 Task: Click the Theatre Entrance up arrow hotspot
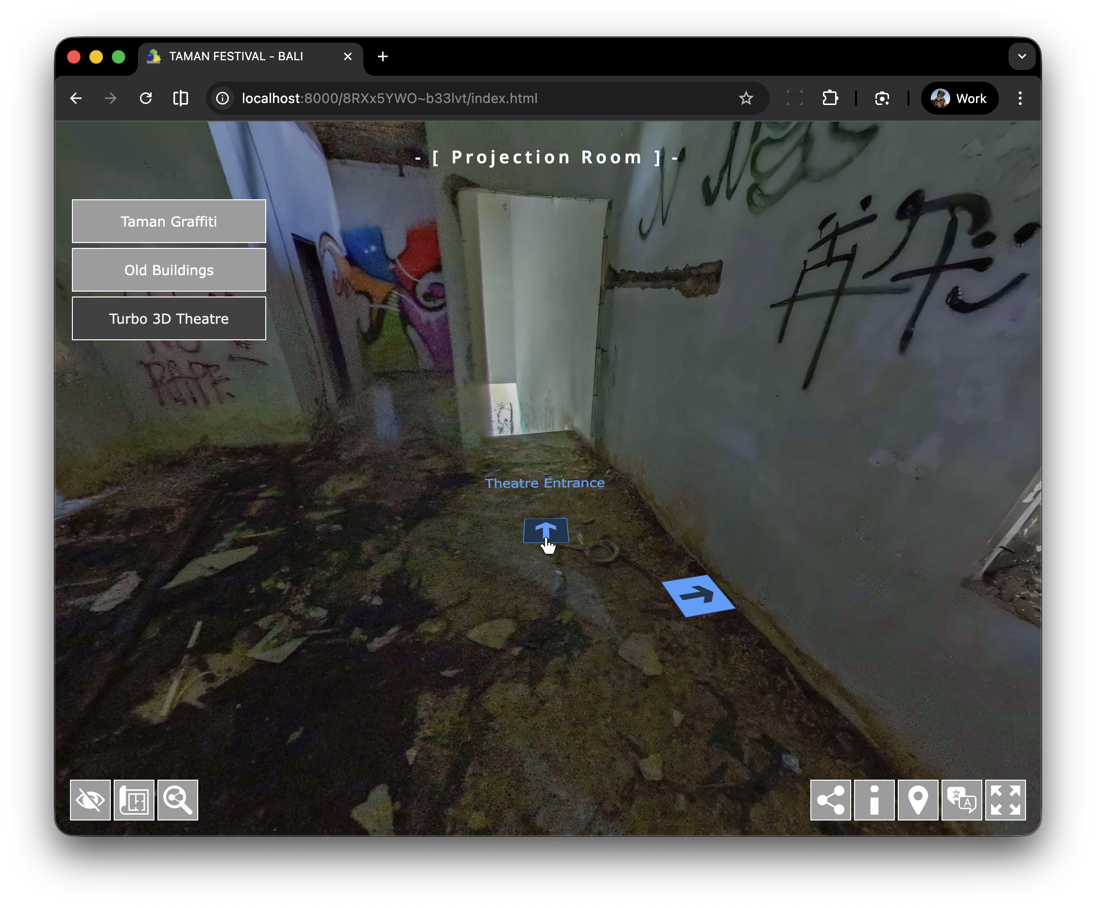[546, 530]
